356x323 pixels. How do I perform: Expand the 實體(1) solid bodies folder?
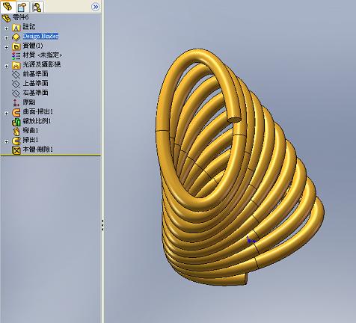[6, 47]
